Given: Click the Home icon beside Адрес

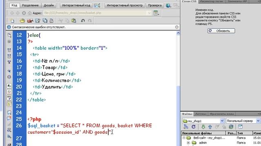Looking at the screenshot, I should click(30, 13).
